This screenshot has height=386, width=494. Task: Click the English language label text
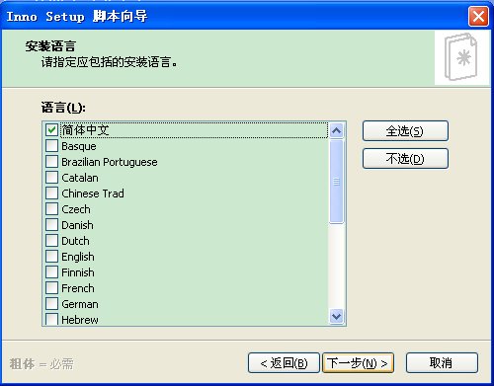78,257
